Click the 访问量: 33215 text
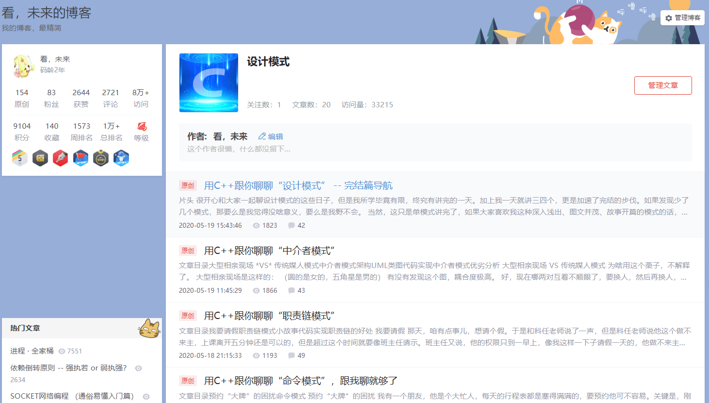The width and height of the screenshot is (709, 403). pyautogui.click(x=367, y=105)
